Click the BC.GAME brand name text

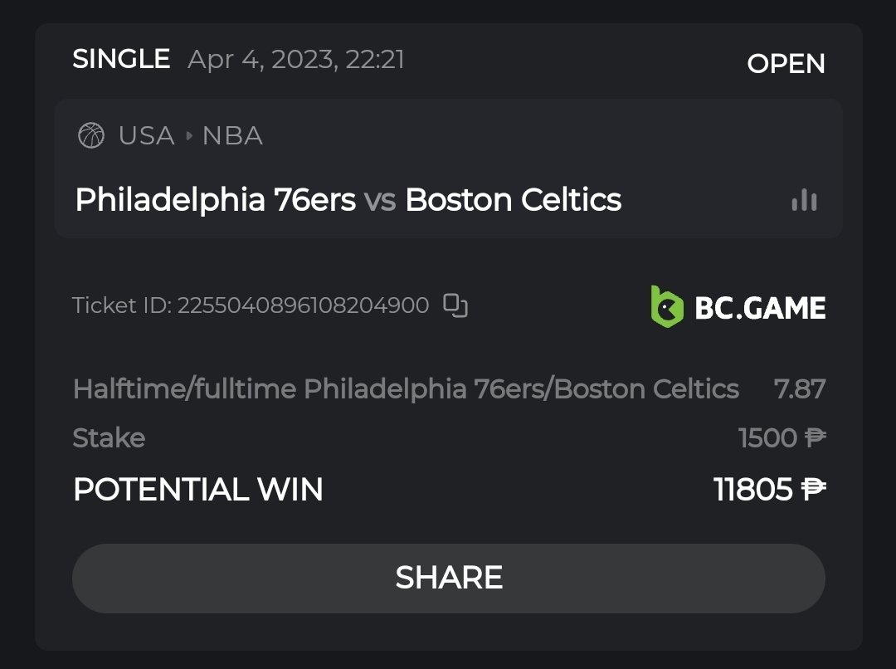point(760,309)
